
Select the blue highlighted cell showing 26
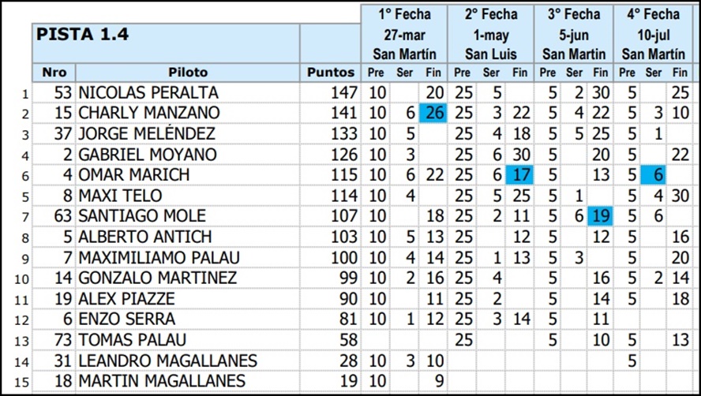point(433,114)
